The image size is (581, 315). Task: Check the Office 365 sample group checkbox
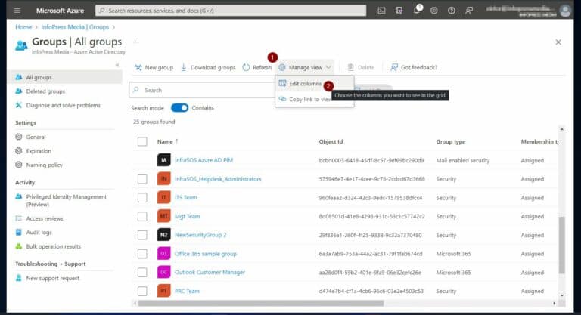click(x=142, y=254)
